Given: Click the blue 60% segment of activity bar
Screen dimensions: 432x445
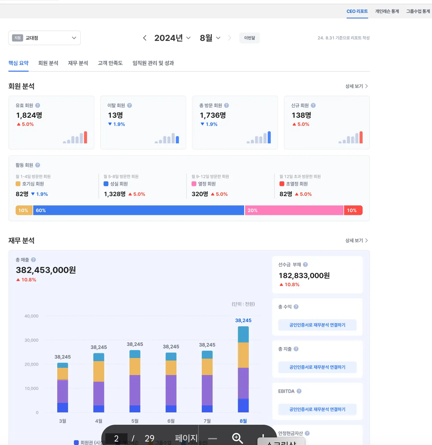Looking at the screenshot, I should point(139,210).
